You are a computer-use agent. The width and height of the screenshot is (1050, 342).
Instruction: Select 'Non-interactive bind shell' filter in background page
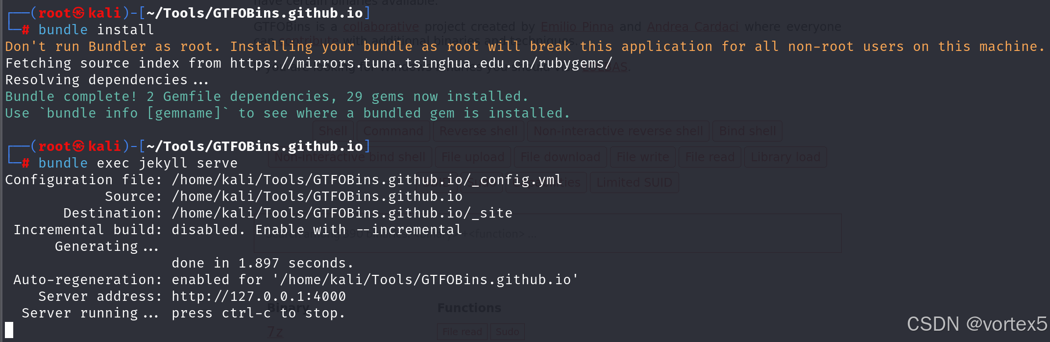click(x=350, y=157)
